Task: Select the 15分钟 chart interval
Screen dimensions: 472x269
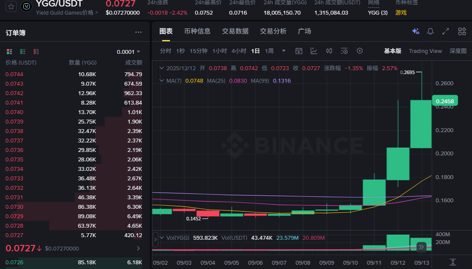Action: point(198,51)
